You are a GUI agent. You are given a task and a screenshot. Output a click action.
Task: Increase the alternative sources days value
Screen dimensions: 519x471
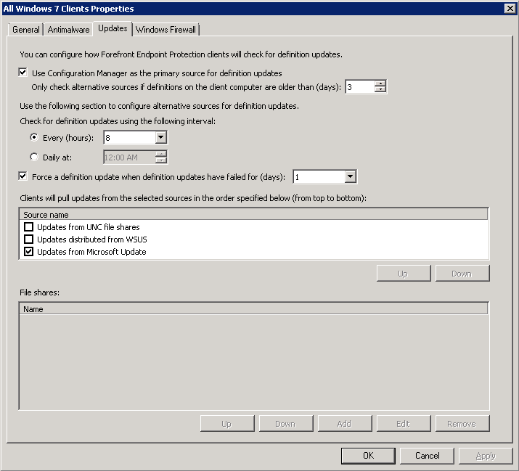click(380, 83)
